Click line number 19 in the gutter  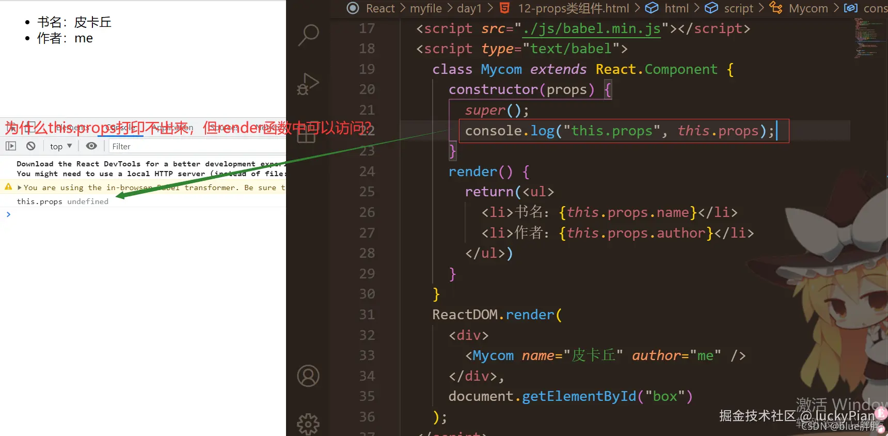pyautogui.click(x=367, y=69)
